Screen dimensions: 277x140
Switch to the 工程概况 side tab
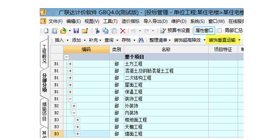(44, 54)
